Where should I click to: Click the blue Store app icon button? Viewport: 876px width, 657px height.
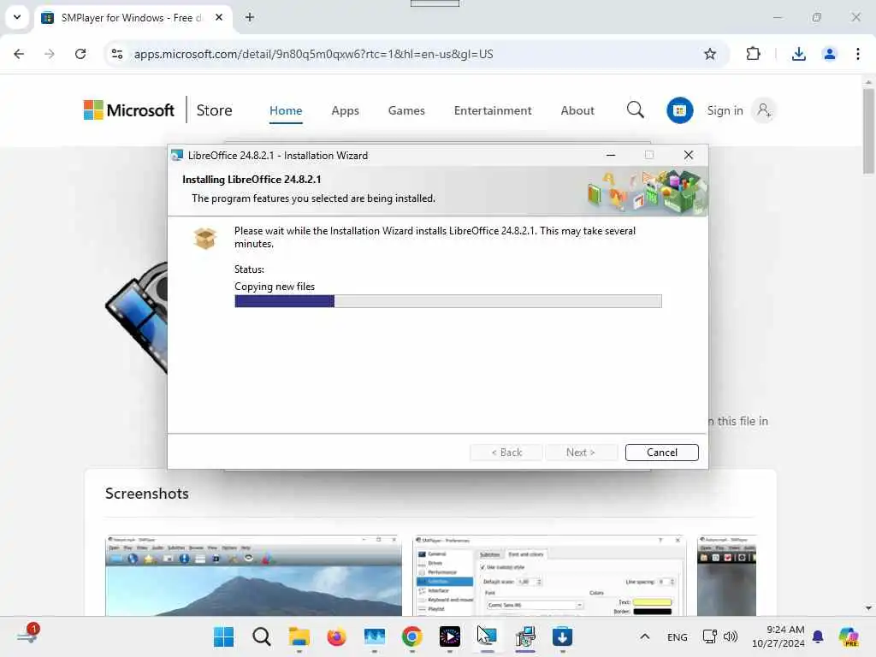click(679, 110)
